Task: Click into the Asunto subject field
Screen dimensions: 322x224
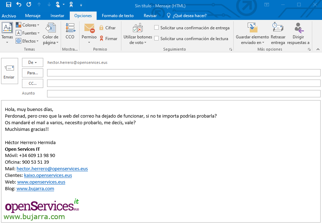Action: pyautogui.click(x=184, y=94)
